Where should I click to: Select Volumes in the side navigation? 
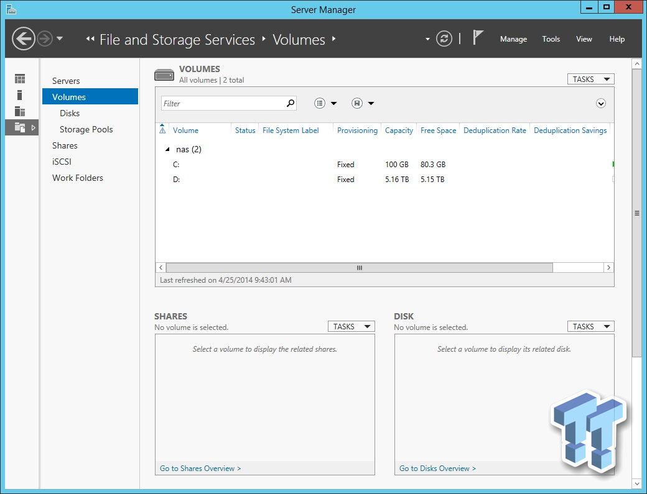tap(90, 97)
